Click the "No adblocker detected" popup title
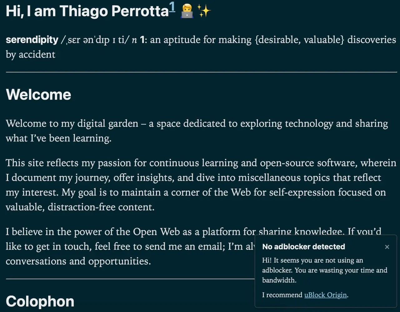Image resolution: width=400 pixels, height=312 pixels. tap(303, 247)
